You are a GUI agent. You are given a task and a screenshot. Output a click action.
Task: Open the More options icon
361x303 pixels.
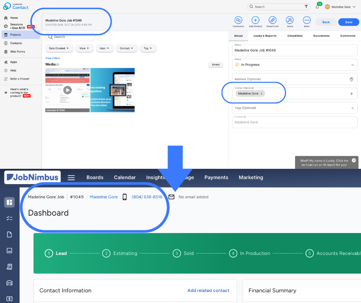307,20
